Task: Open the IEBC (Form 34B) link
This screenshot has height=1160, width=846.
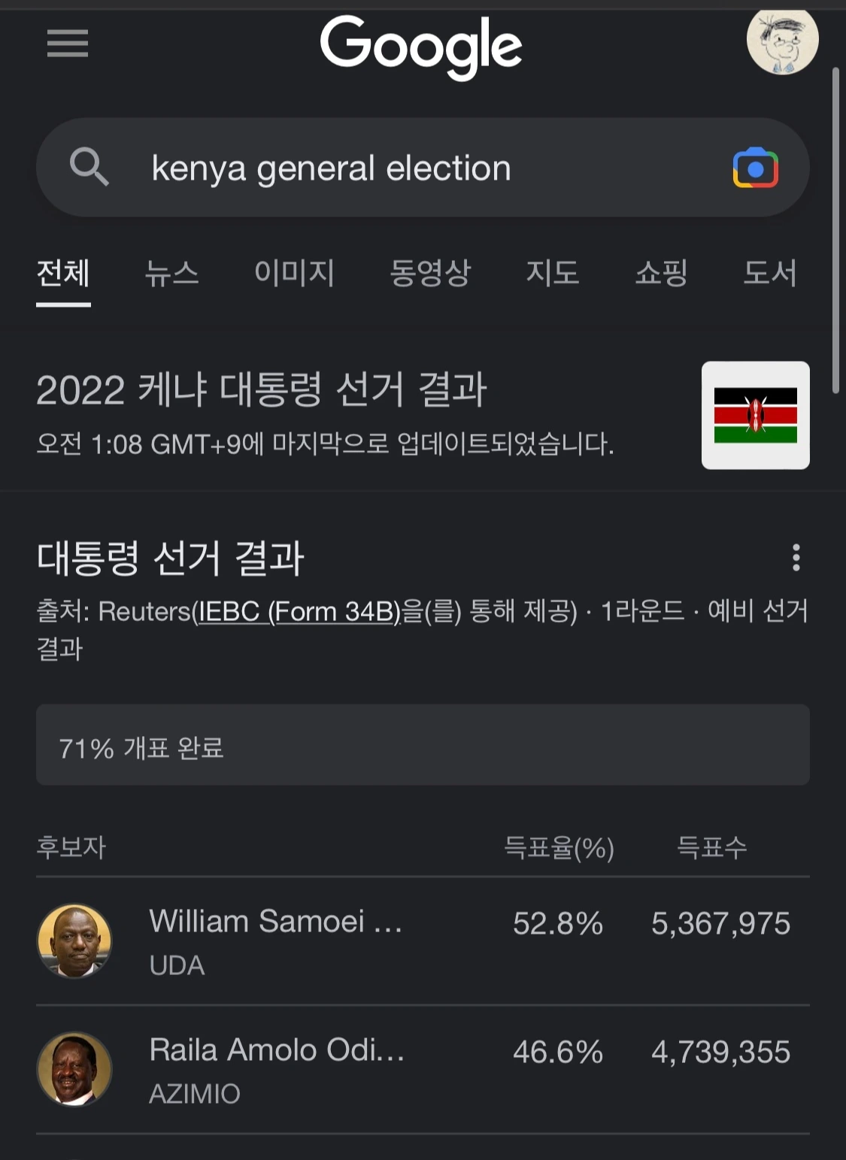Action: [x=299, y=612]
